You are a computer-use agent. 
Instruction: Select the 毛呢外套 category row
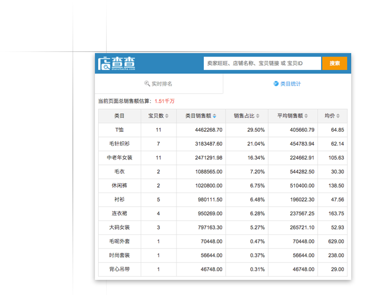(x=119, y=241)
